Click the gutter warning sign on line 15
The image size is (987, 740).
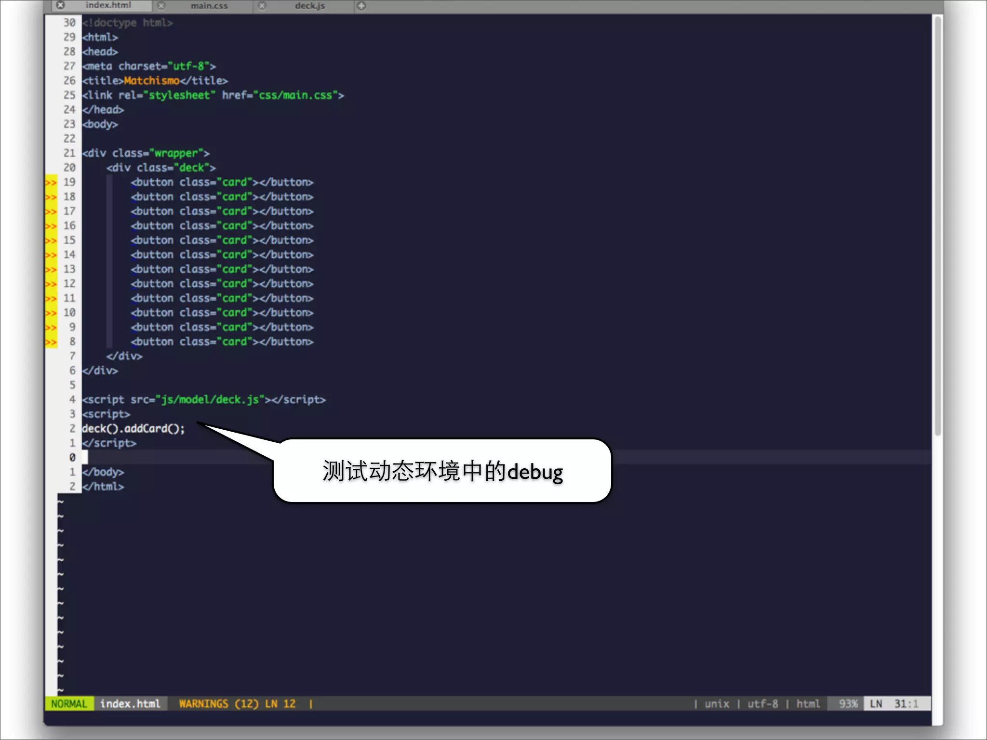click(51, 240)
